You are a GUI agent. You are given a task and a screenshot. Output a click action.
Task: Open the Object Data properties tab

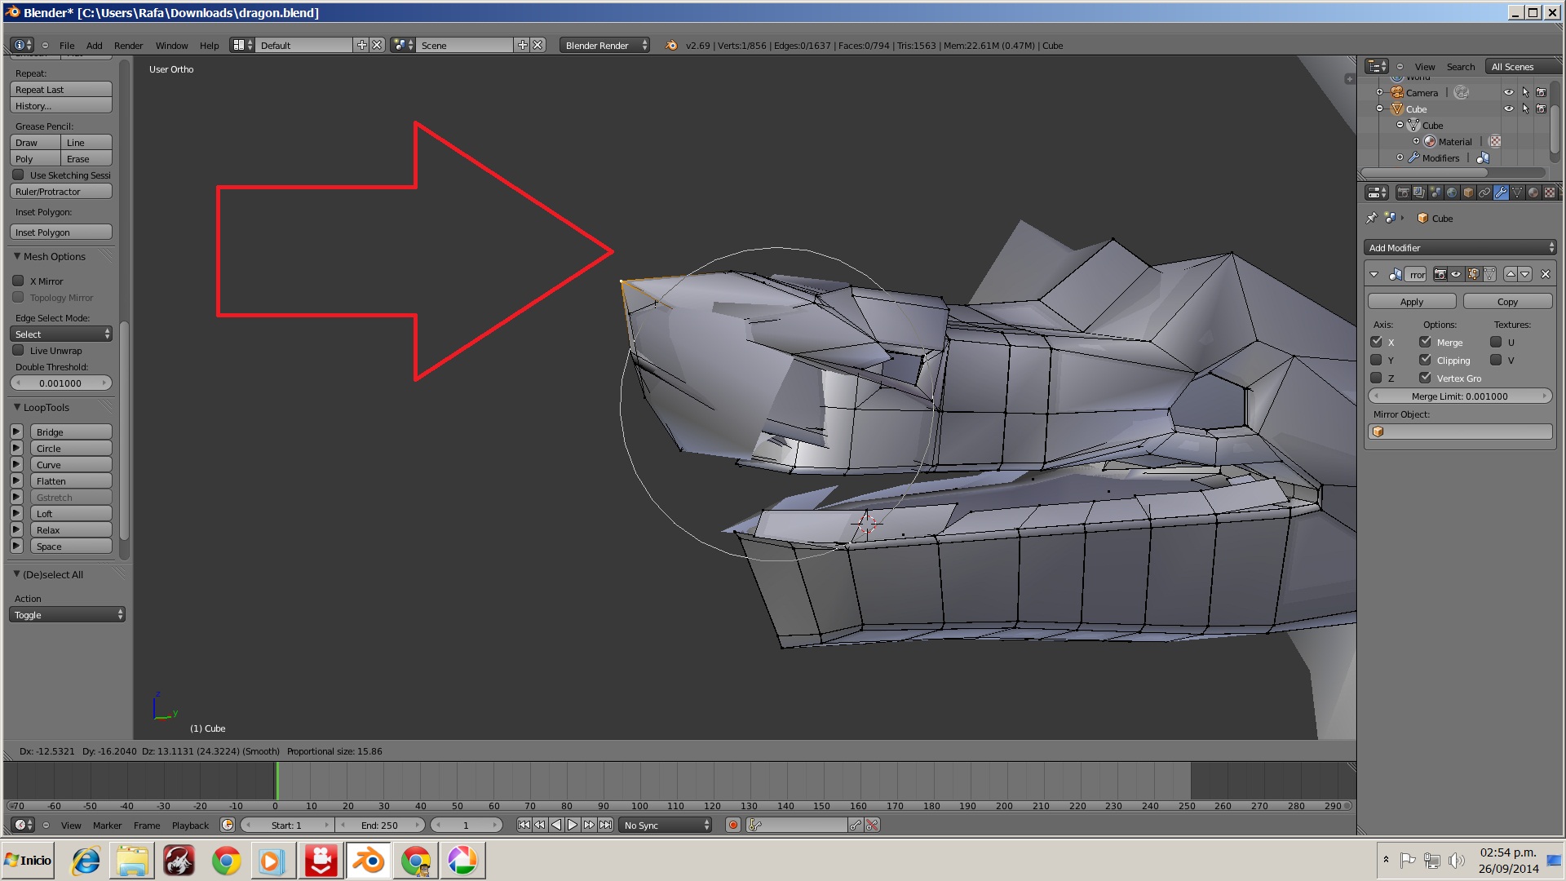tap(1517, 193)
